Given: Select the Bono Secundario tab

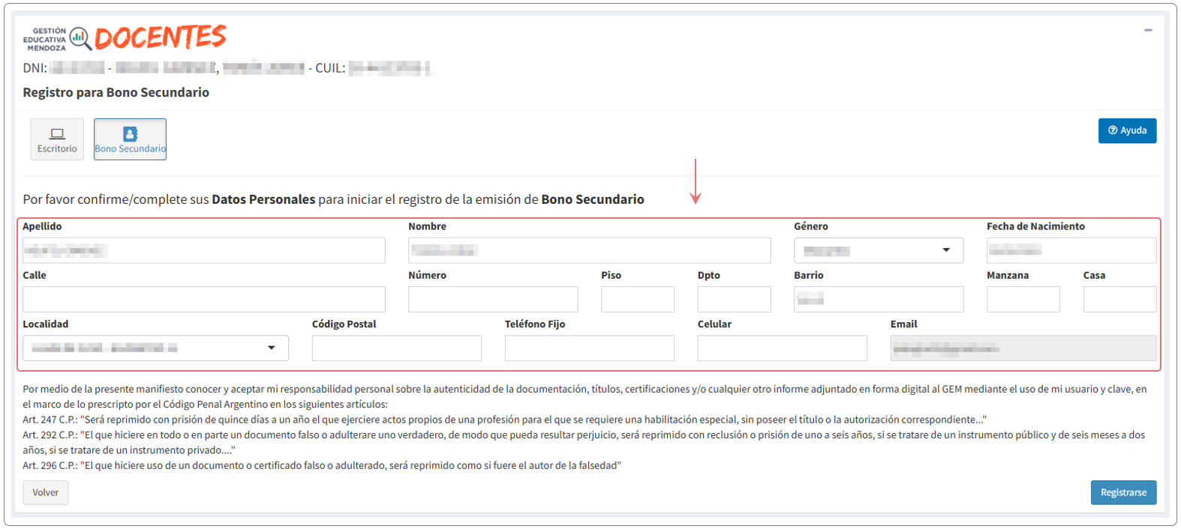Looking at the screenshot, I should [x=130, y=139].
